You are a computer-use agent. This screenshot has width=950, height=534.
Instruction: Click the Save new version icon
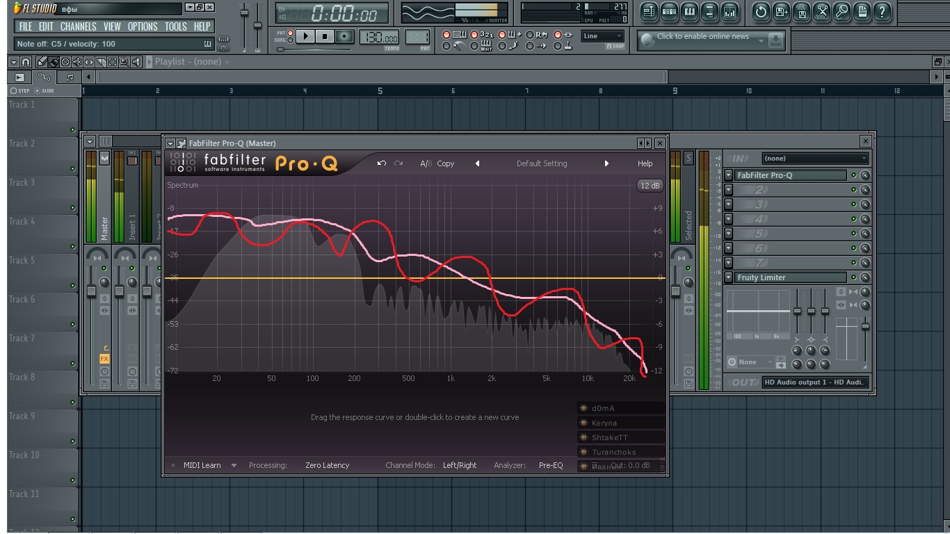[x=781, y=11]
